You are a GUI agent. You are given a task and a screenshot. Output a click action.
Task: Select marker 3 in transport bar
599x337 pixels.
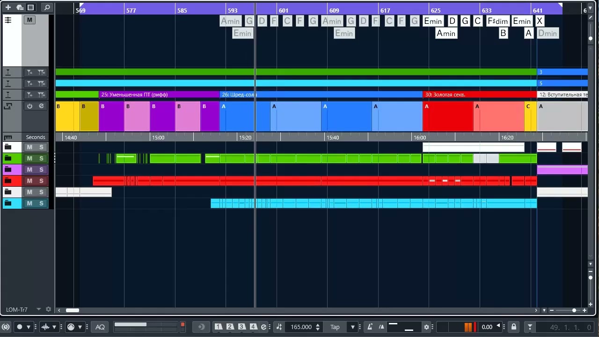click(x=241, y=327)
